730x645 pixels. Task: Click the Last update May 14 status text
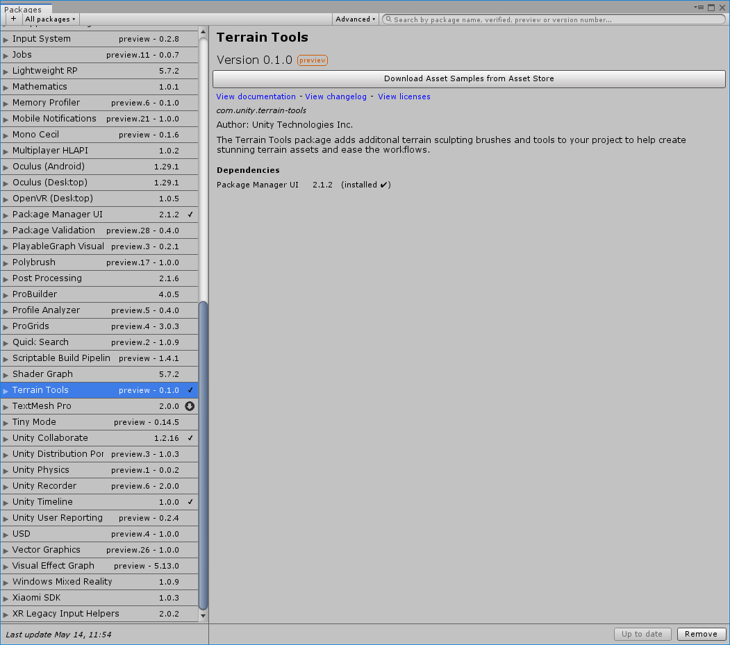pyautogui.click(x=58, y=635)
